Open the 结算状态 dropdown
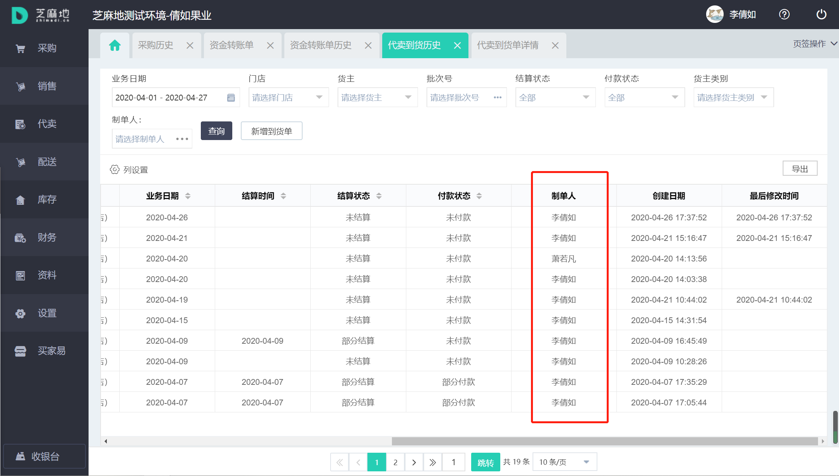The image size is (839, 476). [555, 97]
